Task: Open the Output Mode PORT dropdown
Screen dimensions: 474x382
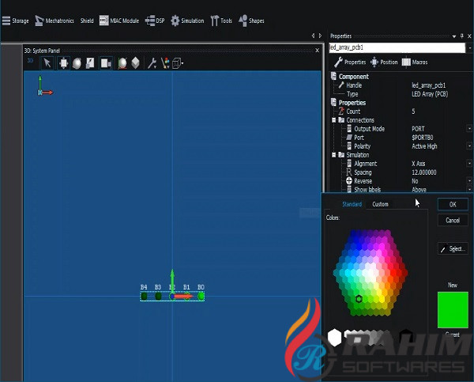Action: [x=469, y=129]
